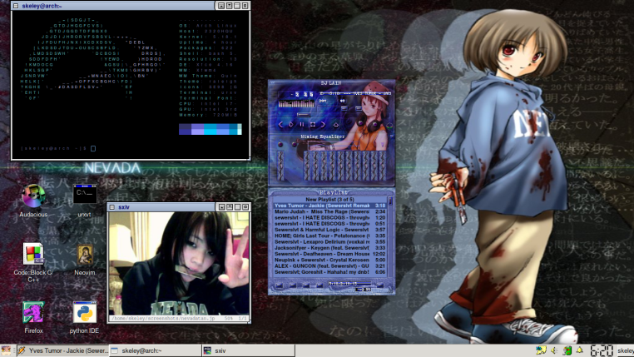Viewport: 634px width, 357px height.
Task: Skip to next track in DJ Lain player
Action: tap(323, 125)
